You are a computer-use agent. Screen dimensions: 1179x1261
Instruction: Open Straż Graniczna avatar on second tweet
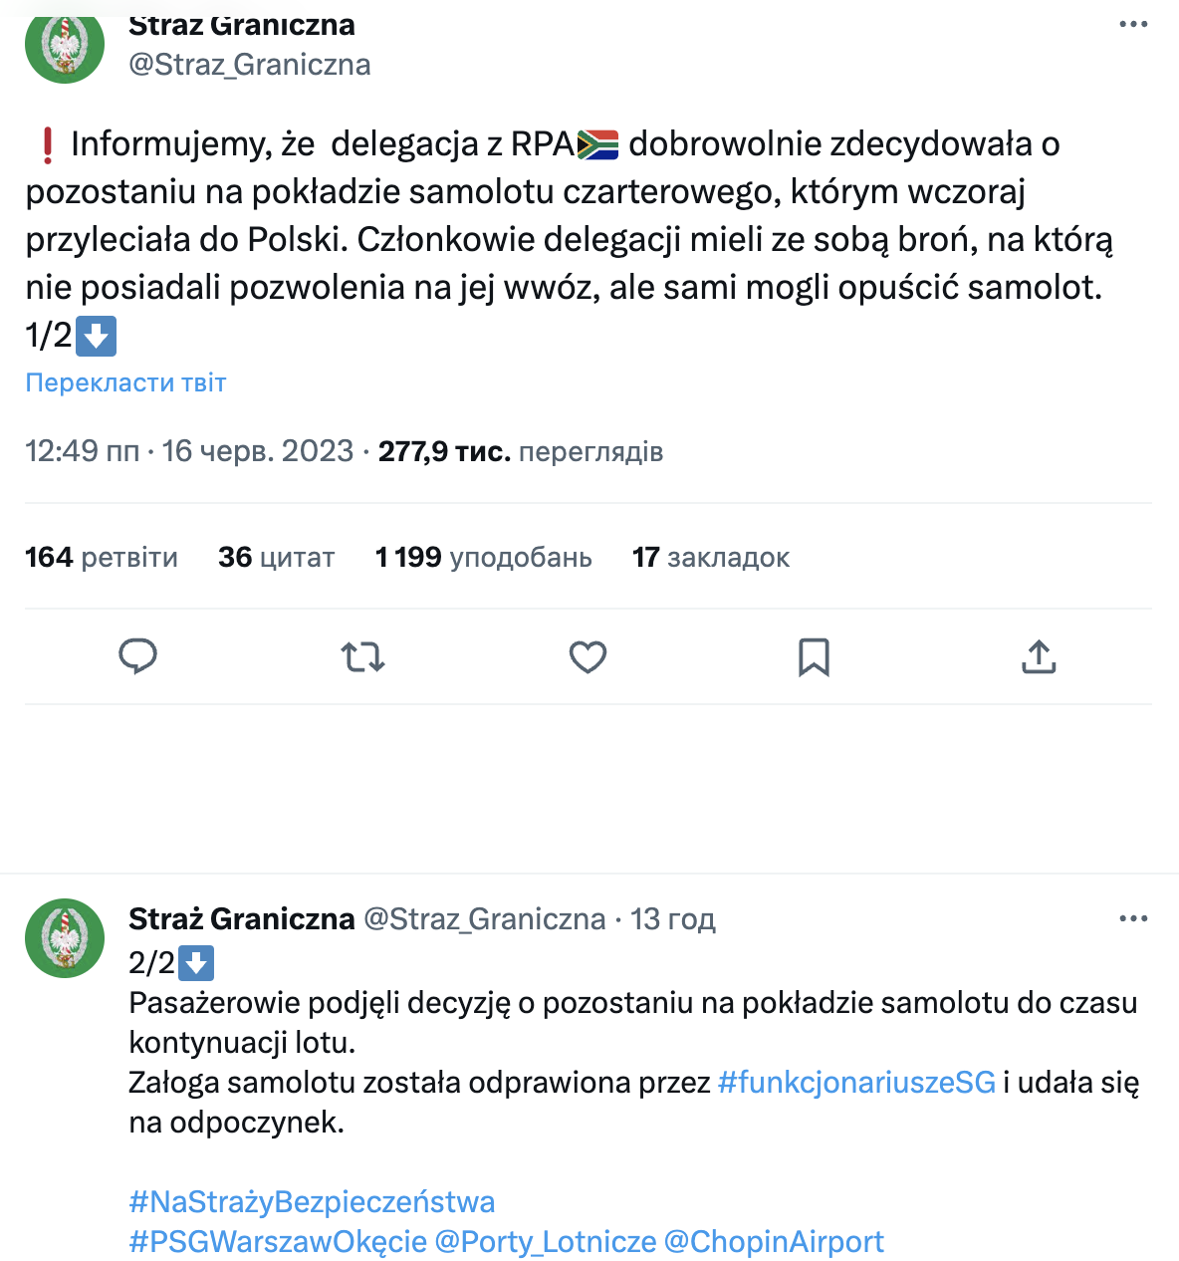pyautogui.click(x=65, y=938)
